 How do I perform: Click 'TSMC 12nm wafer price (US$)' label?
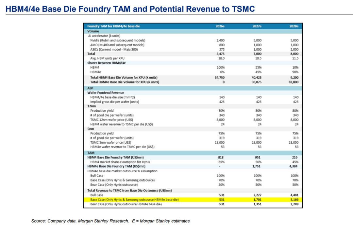pos(111,120)
